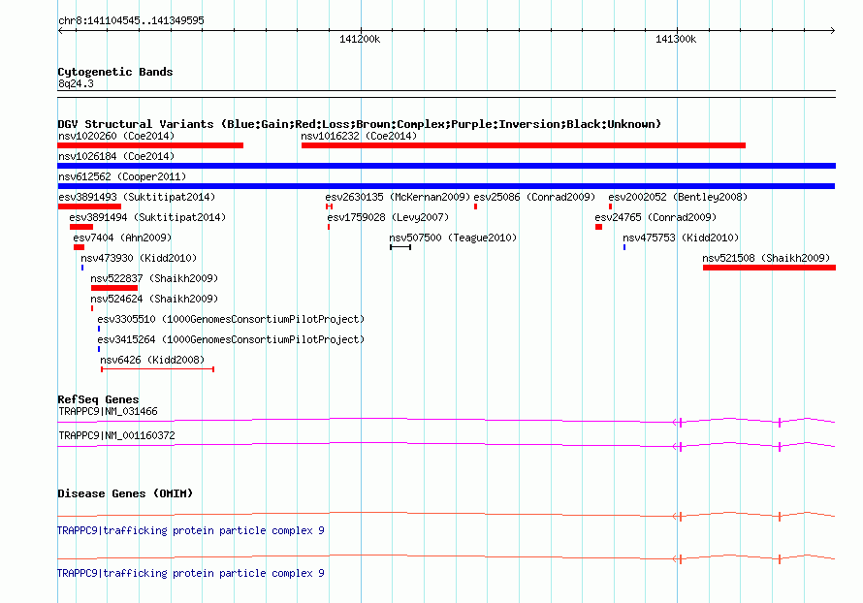Screen dimensions: 863x603
Task: Open esv7404 (Ahn2009) variant
Action: pyautogui.click(x=122, y=238)
